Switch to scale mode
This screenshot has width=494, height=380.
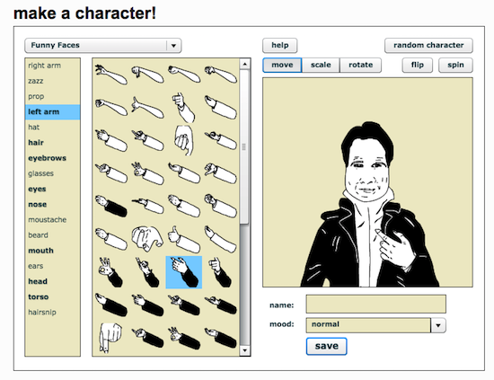pos(321,65)
